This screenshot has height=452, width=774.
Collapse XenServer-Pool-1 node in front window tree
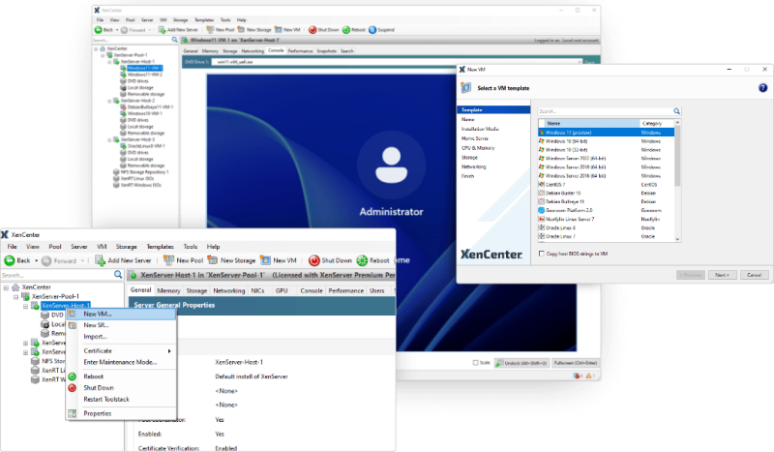(15, 297)
